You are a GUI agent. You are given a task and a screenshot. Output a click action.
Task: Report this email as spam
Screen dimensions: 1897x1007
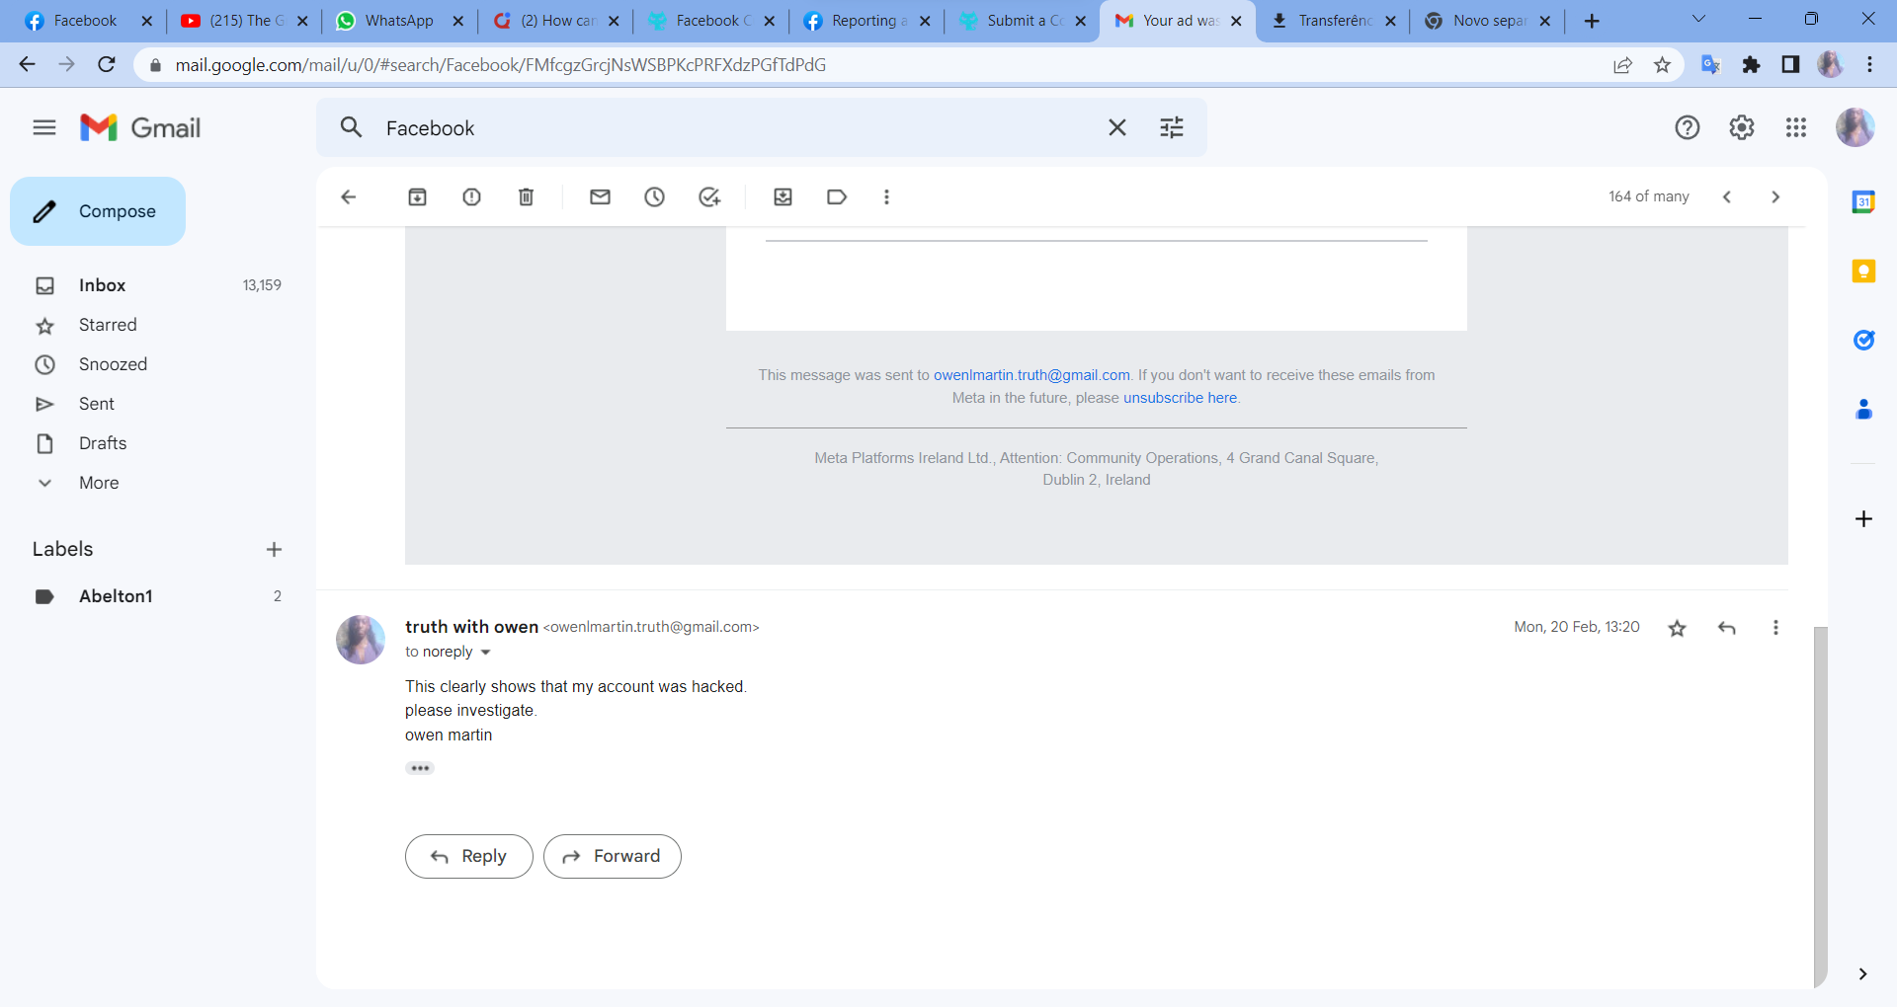471,197
